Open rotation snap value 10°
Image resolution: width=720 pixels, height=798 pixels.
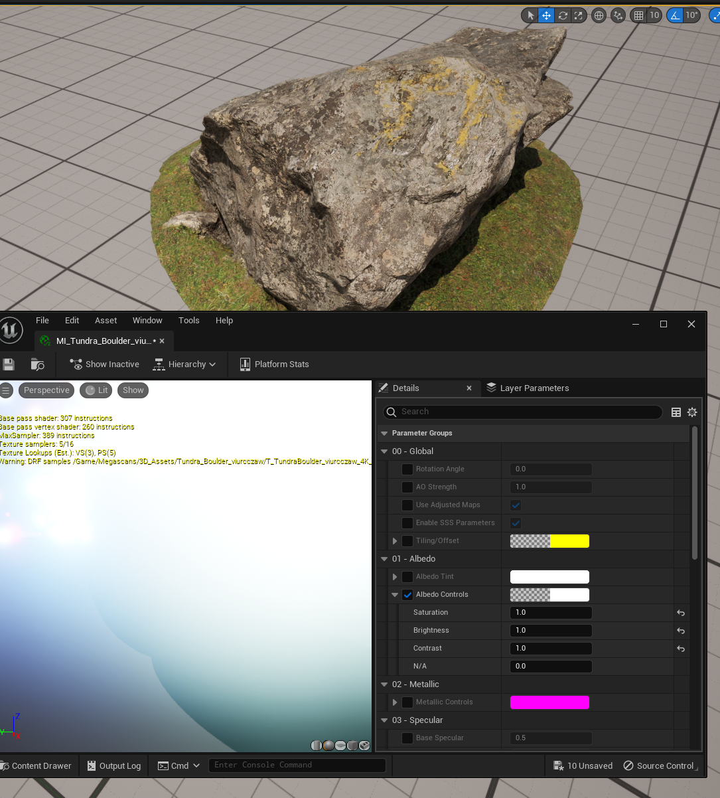click(x=692, y=15)
